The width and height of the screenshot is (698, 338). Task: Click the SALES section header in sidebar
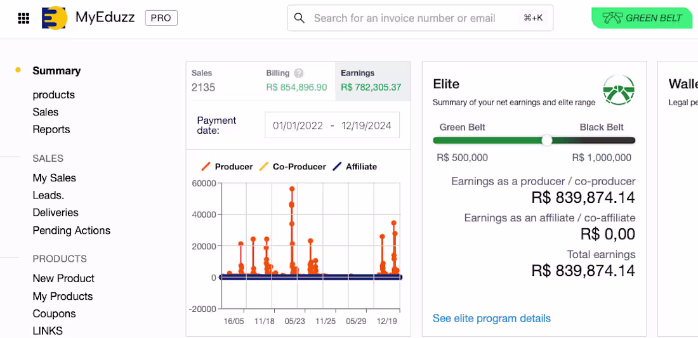click(x=48, y=159)
